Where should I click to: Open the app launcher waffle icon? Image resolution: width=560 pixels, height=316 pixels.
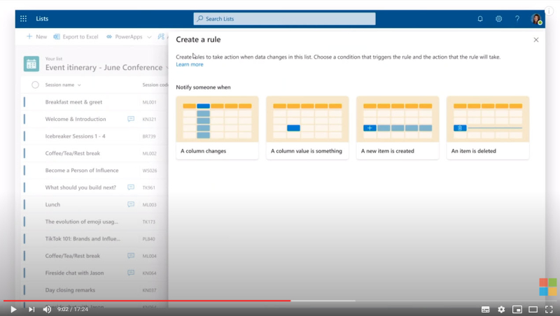tap(23, 19)
